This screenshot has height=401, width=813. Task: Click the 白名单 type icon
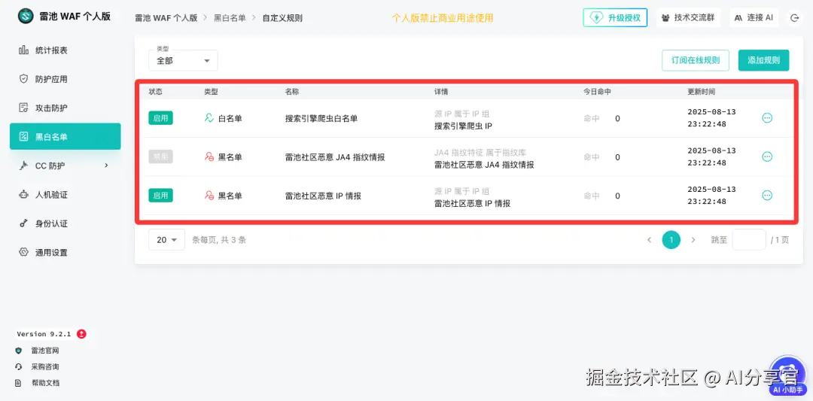[209, 118]
